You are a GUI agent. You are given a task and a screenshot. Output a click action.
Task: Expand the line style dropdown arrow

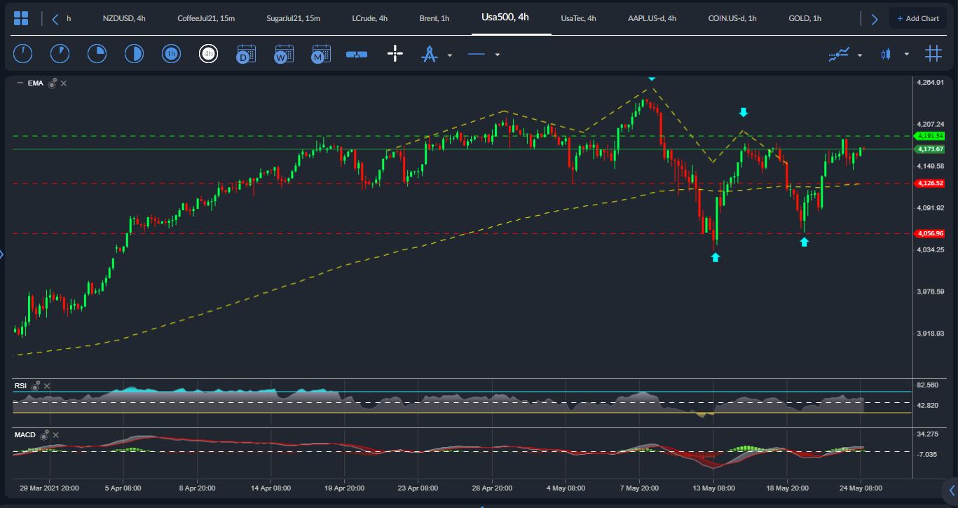pos(498,55)
